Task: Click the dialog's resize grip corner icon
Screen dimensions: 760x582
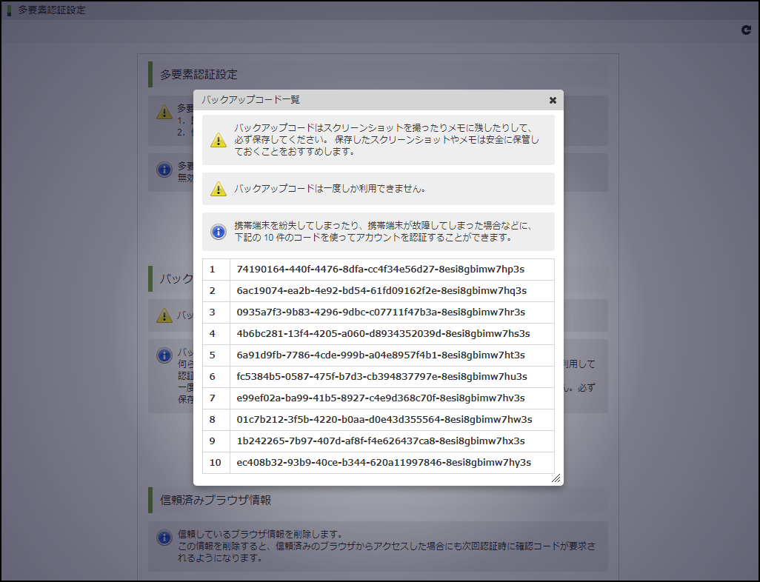Action: click(x=556, y=478)
